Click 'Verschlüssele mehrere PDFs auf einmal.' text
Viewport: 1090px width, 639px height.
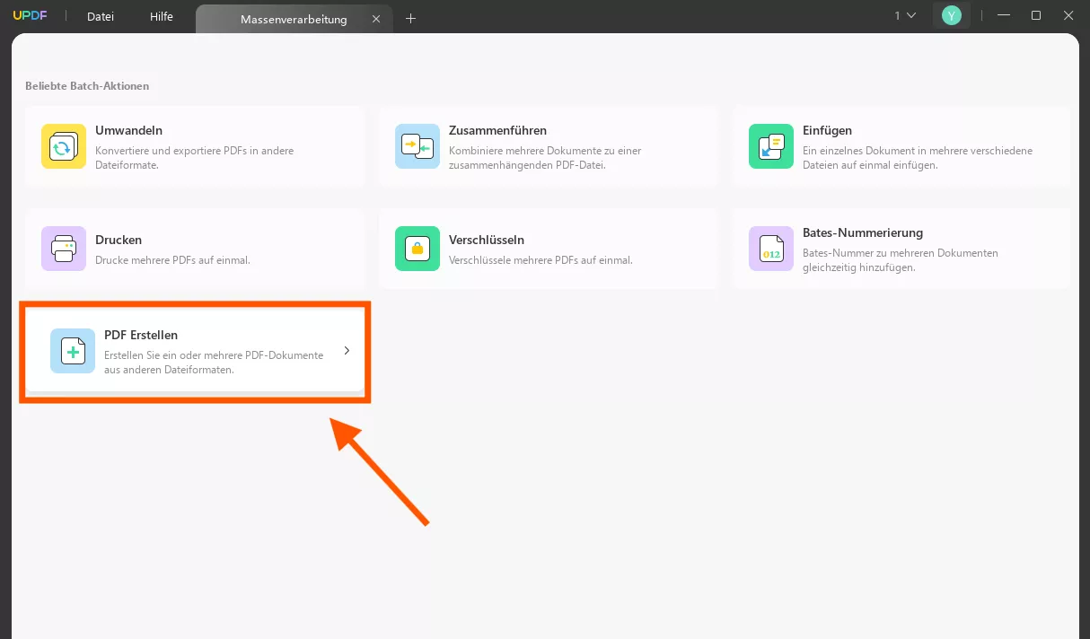541,260
